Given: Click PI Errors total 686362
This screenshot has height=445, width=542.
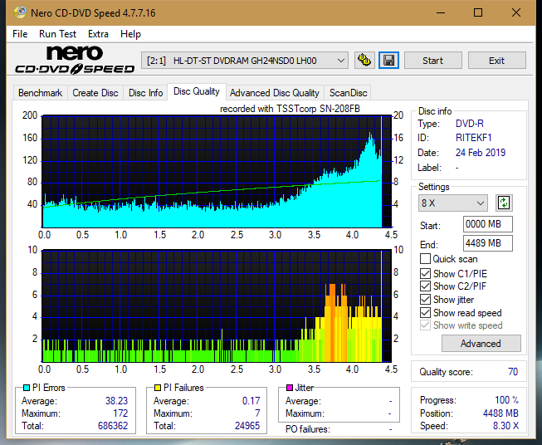Looking at the screenshot, I should pyautogui.click(x=113, y=425).
